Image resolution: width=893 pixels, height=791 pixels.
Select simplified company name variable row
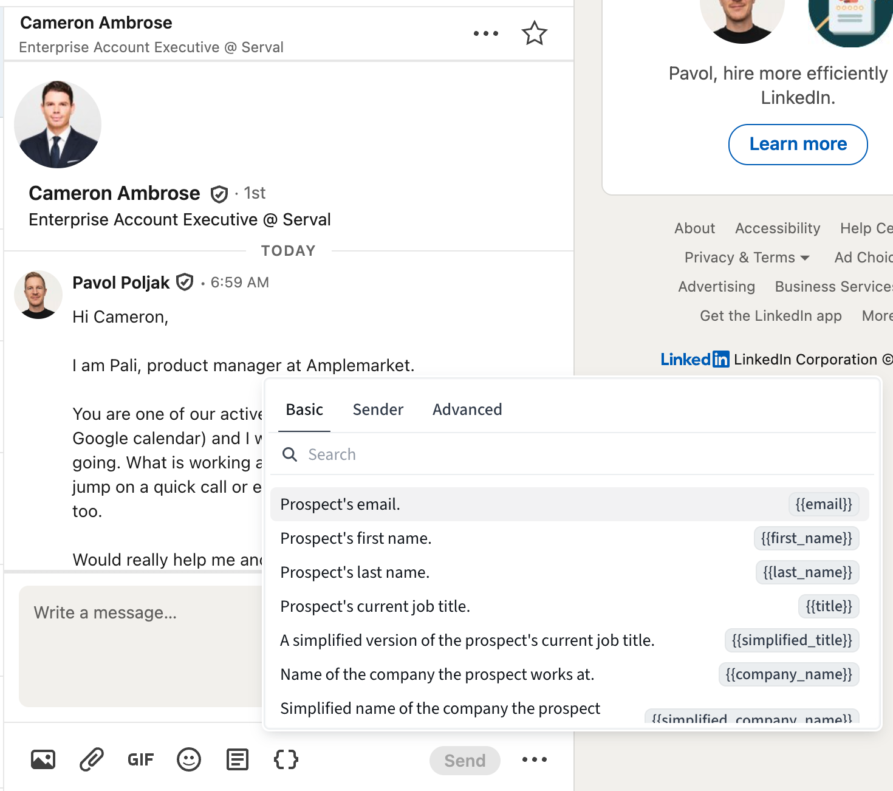[x=570, y=709]
